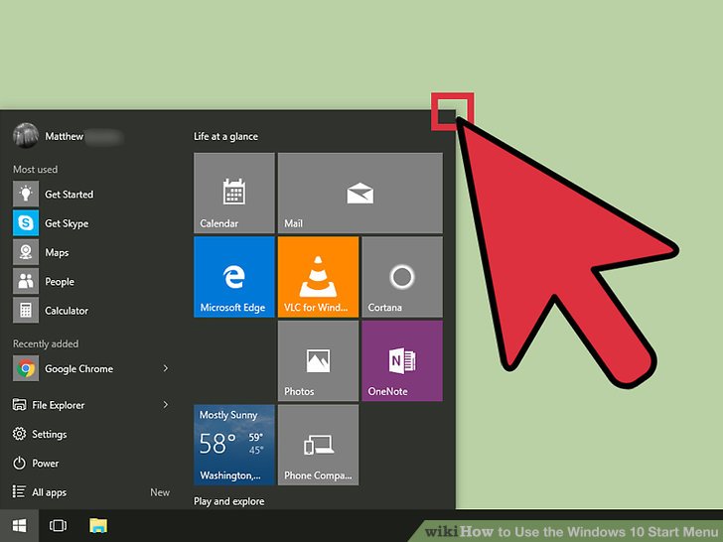Open the Photos tile
The height and width of the screenshot is (542, 723).
coord(318,361)
